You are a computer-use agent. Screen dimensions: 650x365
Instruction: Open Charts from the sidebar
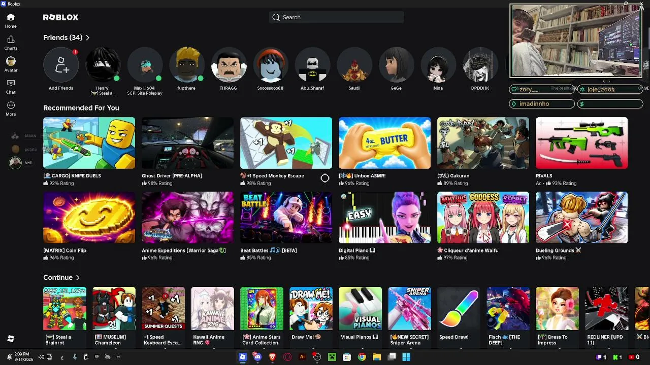[11, 43]
